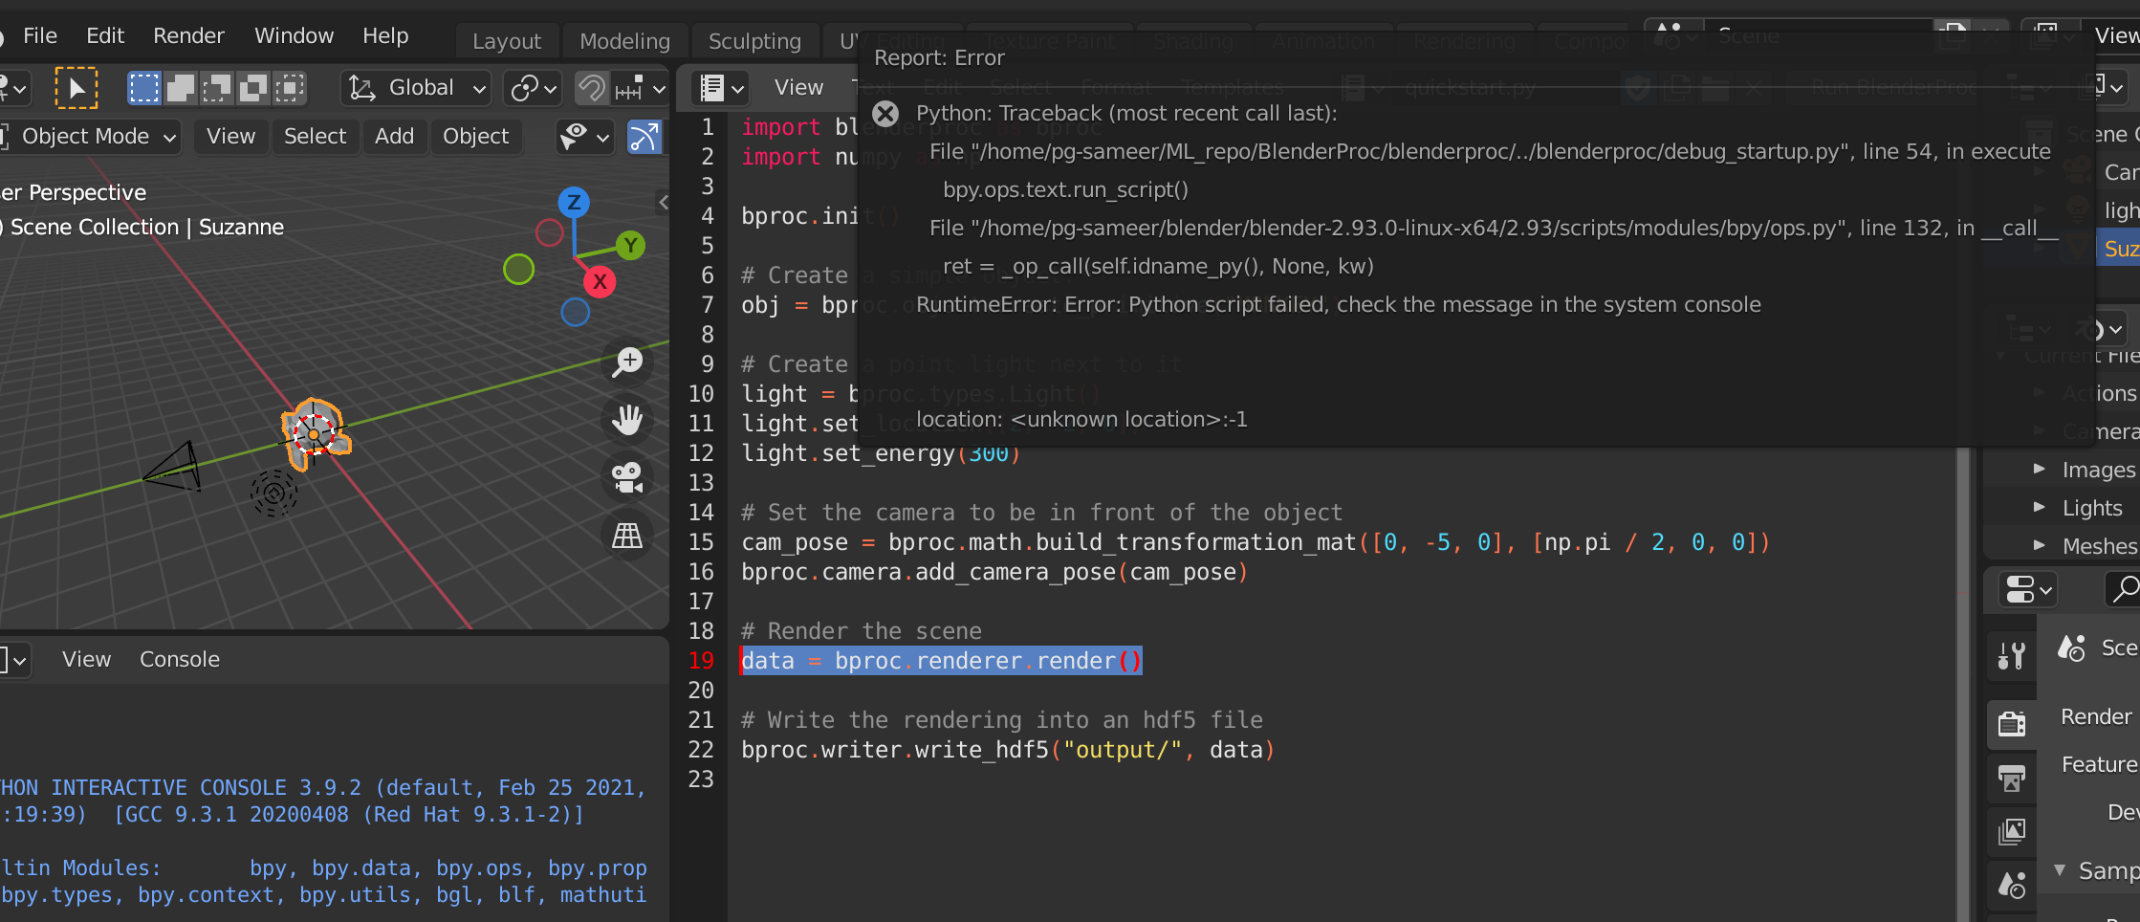2140x922 pixels.
Task: Open the Output properties tab
Action: coord(2011,779)
